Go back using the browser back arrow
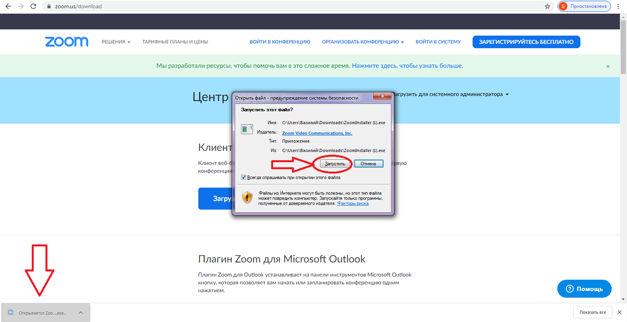Viewport: 627px width, 322px height. [x=8, y=7]
